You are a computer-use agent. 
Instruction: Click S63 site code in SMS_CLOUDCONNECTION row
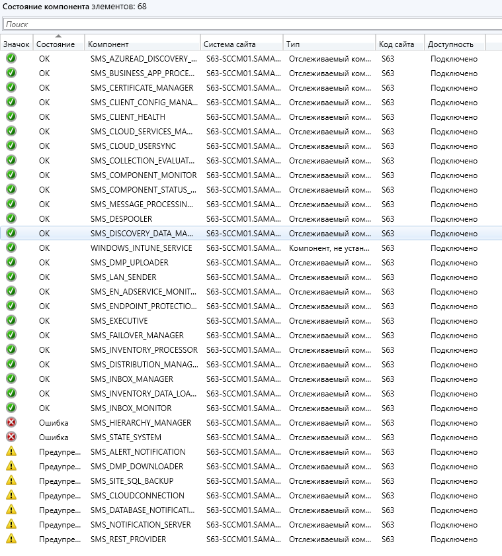[388, 495]
